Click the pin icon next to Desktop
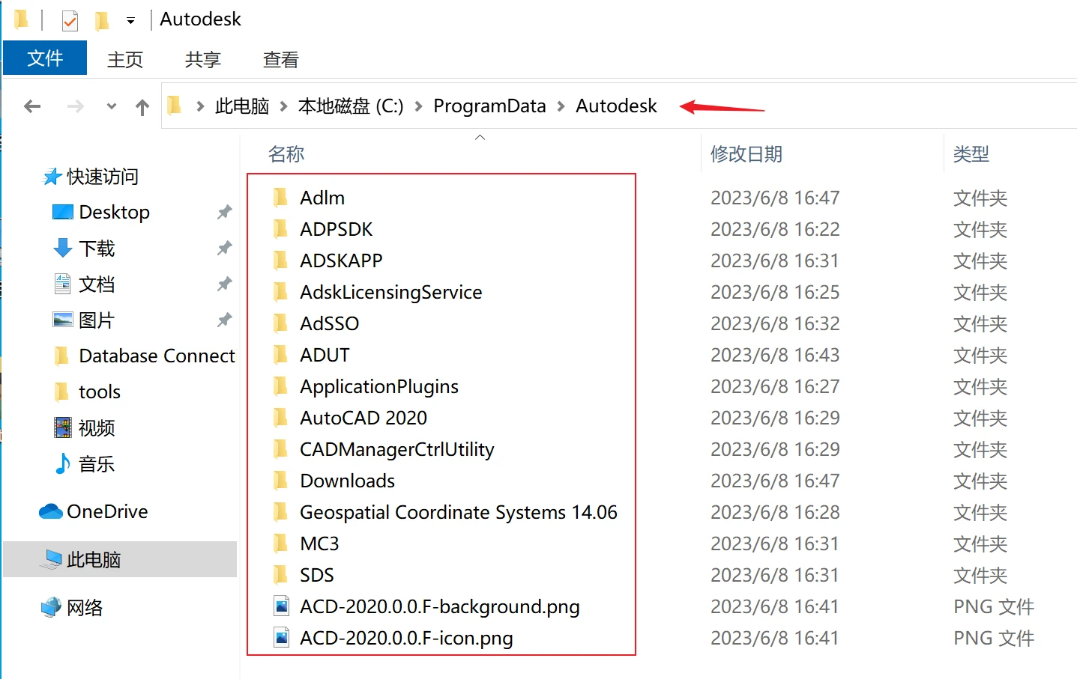The image size is (1077, 679). pos(224,213)
